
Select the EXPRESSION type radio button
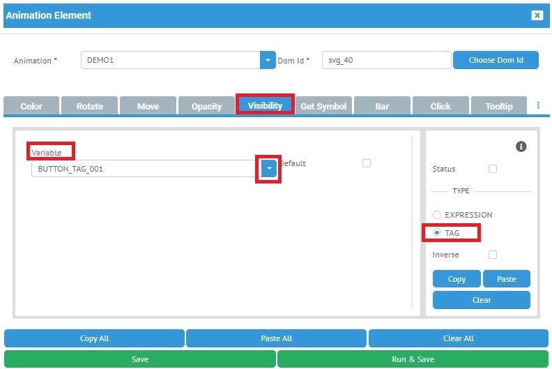pos(437,215)
